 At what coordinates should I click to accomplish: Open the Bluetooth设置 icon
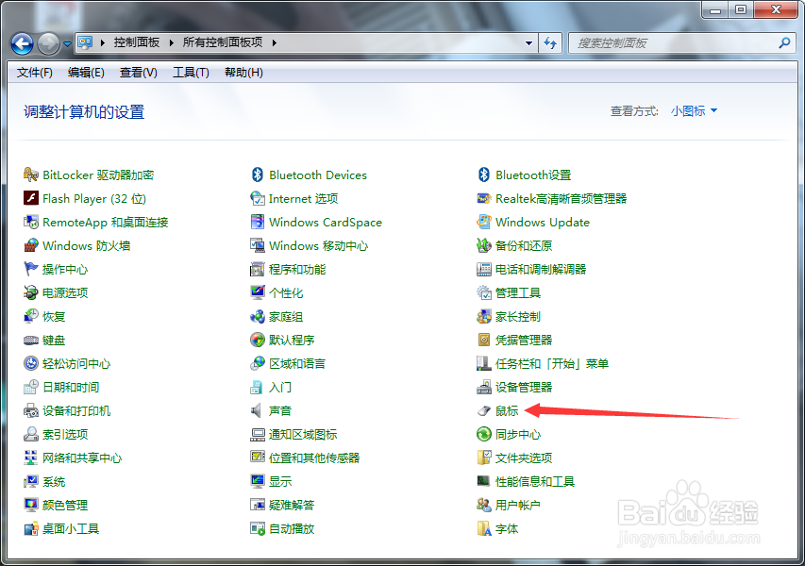pyautogui.click(x=483, y=175)
